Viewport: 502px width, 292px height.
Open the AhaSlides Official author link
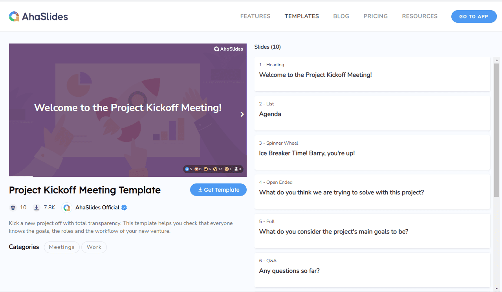pos(98,207)
